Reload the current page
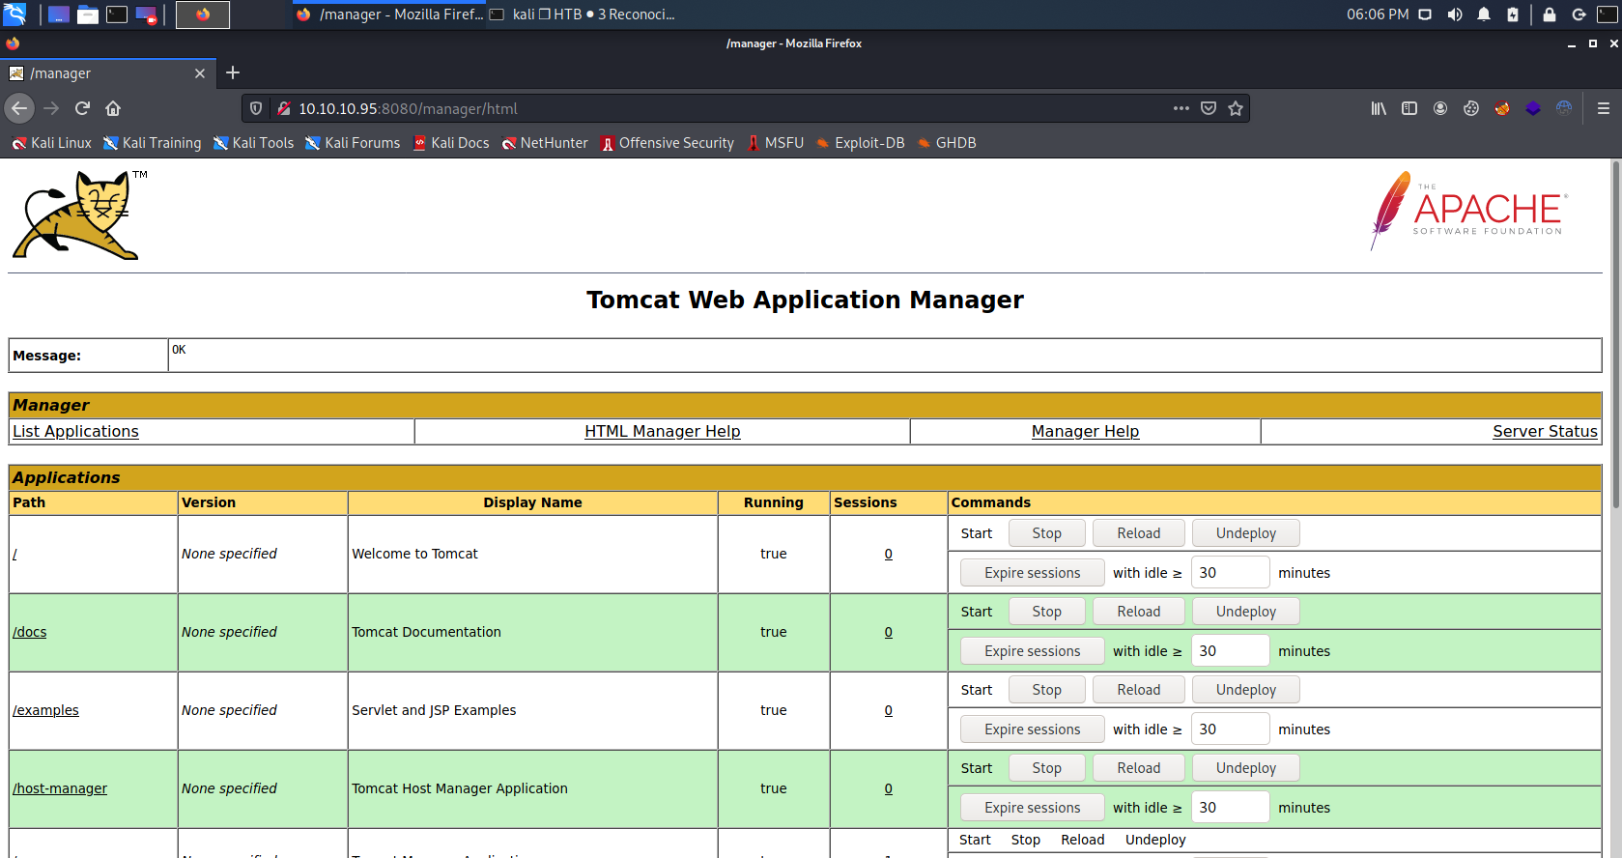 (82, 108)
